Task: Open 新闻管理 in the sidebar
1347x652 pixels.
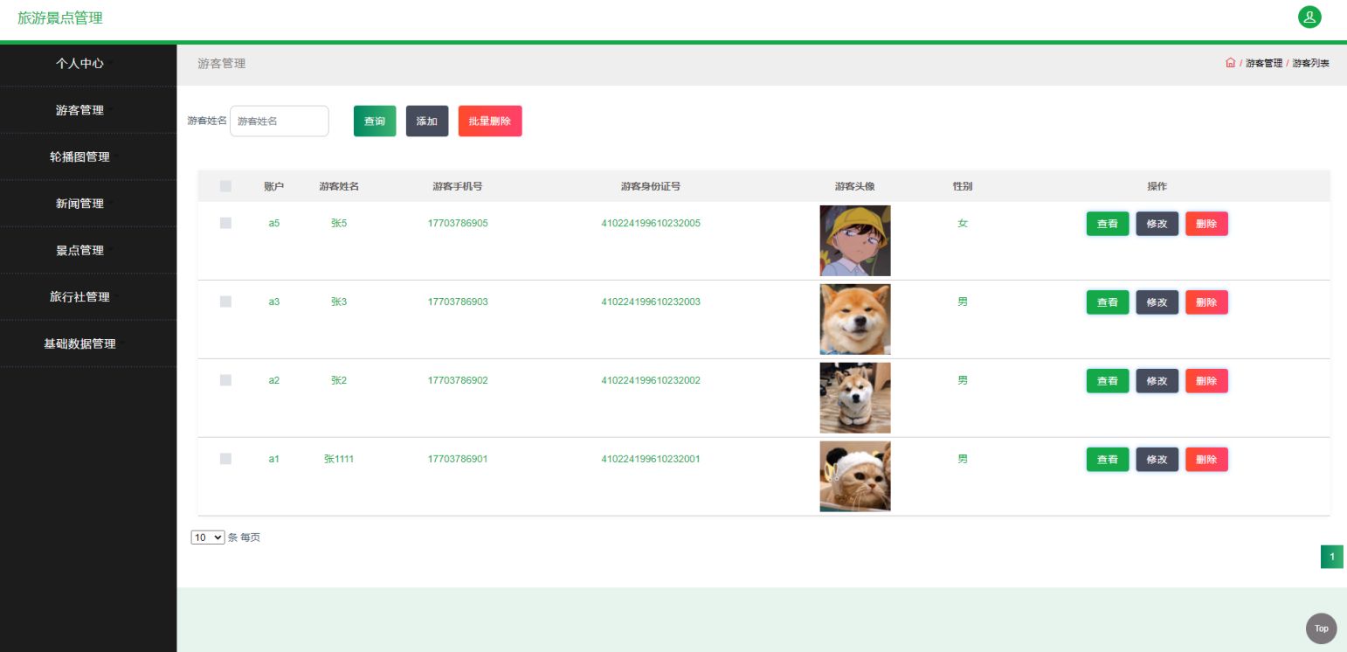Action: (88, 204)
